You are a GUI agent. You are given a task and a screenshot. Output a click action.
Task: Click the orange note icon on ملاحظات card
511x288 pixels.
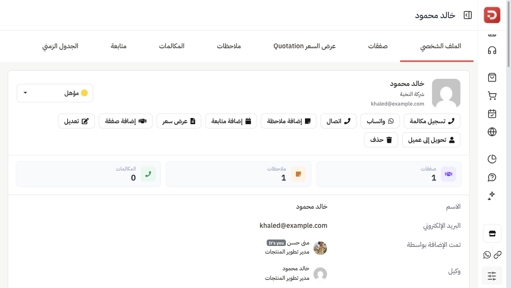point(298,174)
